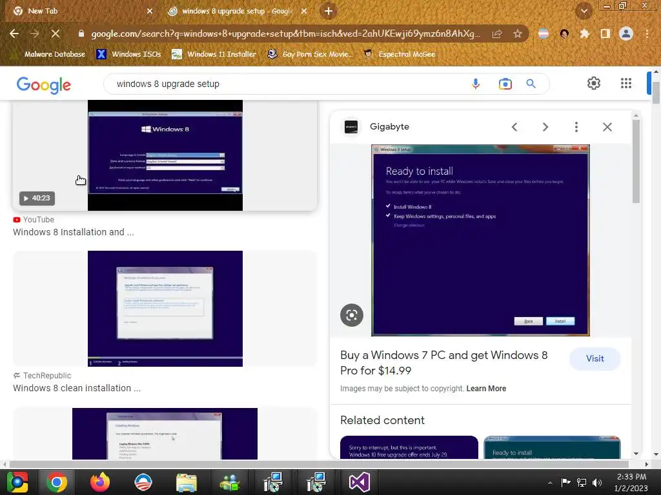
Task: Open more options in Gigabyte preview panel
Action: [x=576, y=127]
